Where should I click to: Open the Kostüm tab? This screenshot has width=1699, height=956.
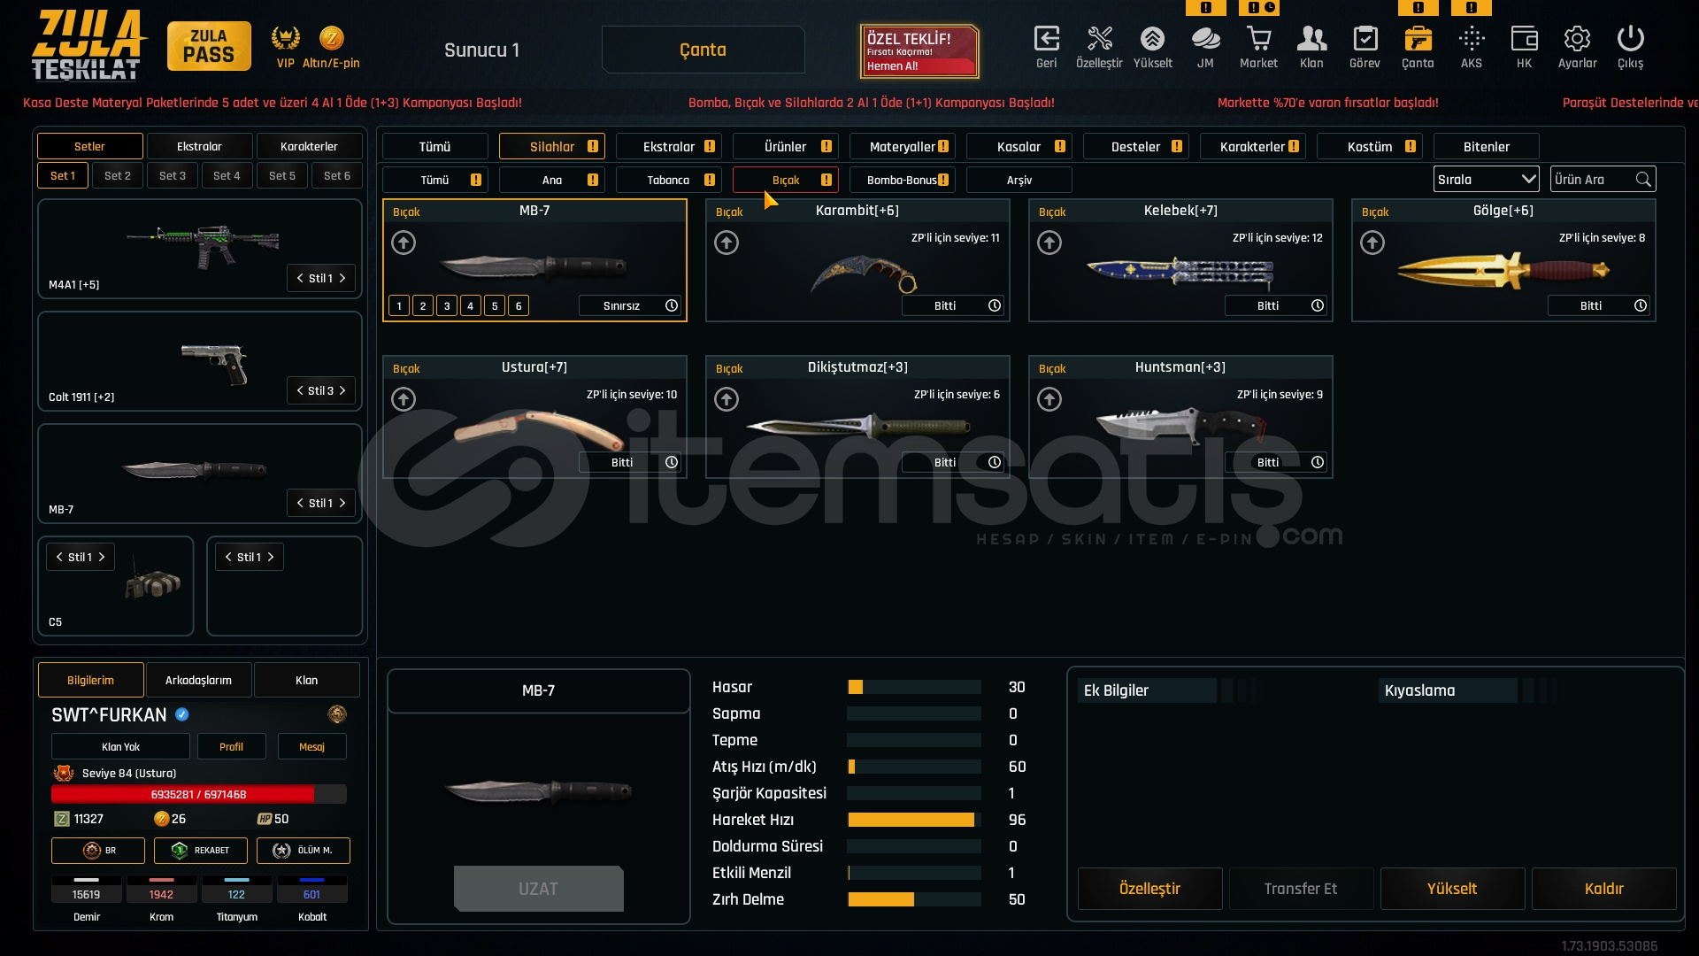1370,147
